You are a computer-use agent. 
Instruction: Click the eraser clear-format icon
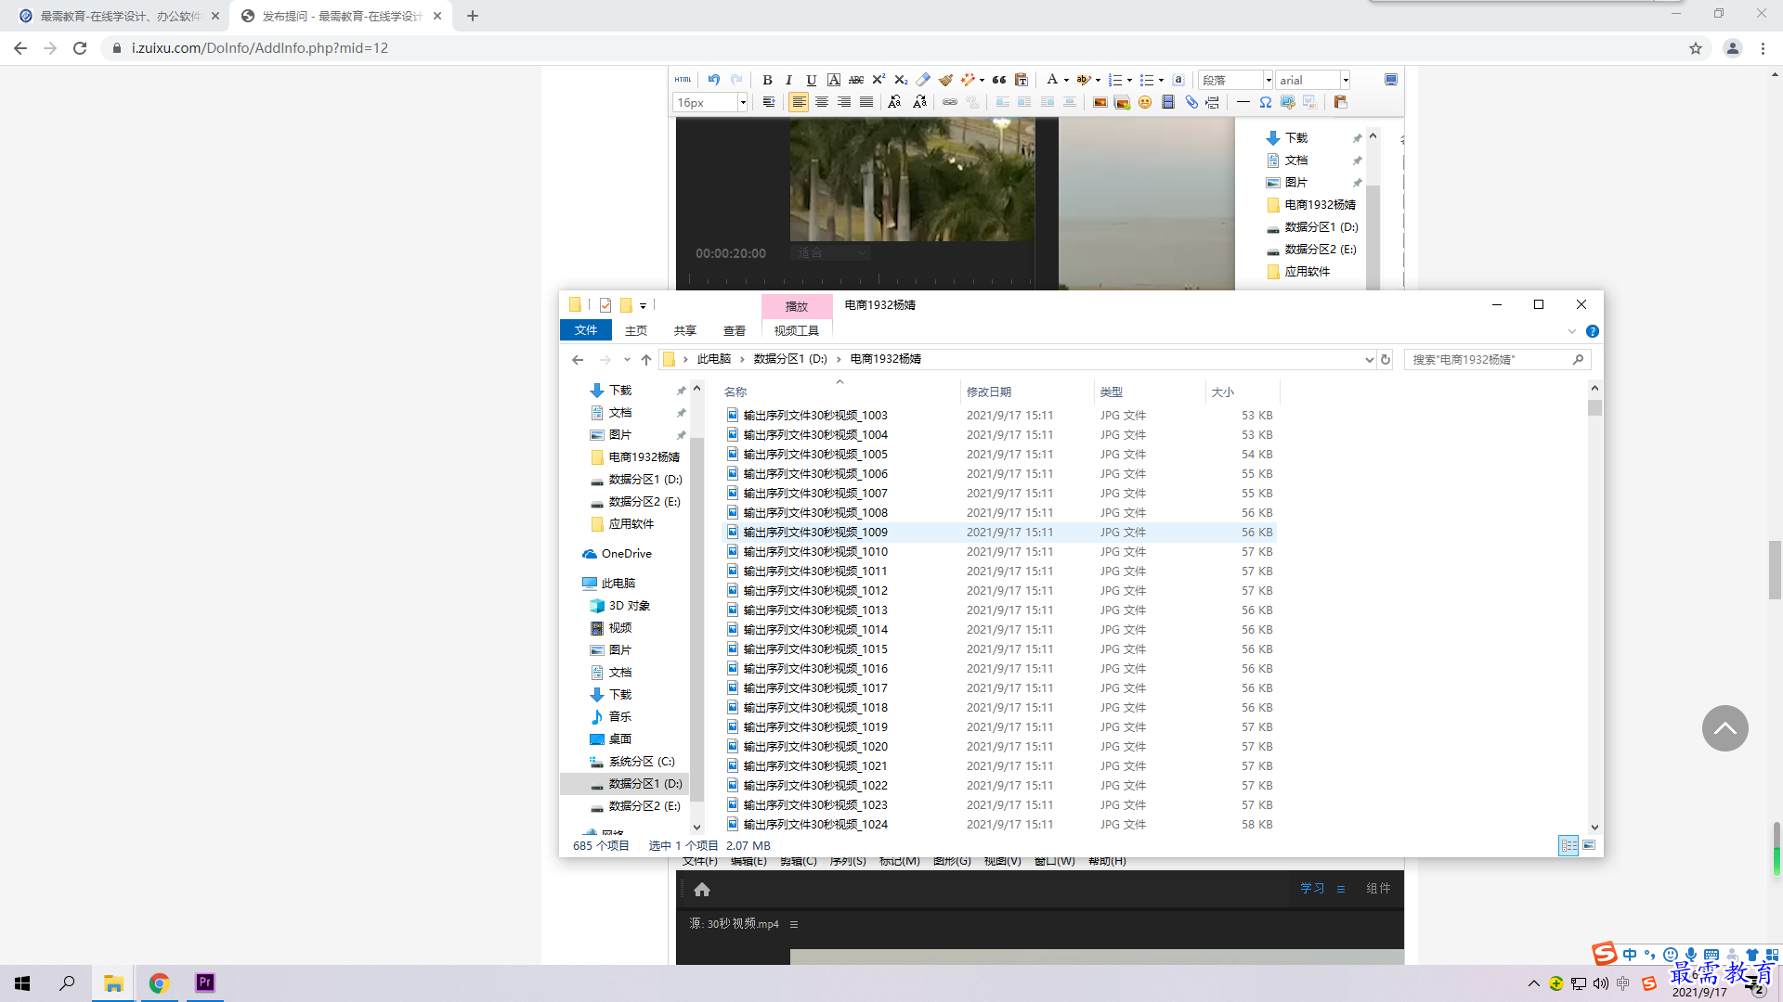pos(923,80)
